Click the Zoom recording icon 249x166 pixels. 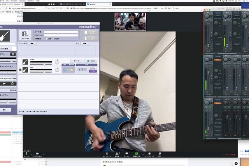pyautogui.click(x=150, y=153)
